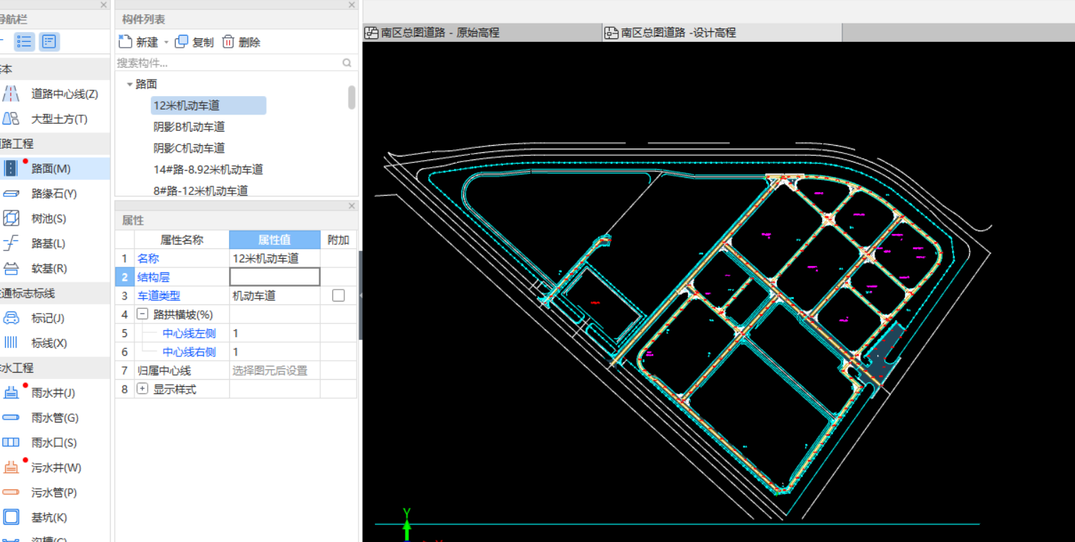1075x542 pixels.
Task: Select 14#路-8.92米机动车道 in component list
Action: click(x=208, y=169)
